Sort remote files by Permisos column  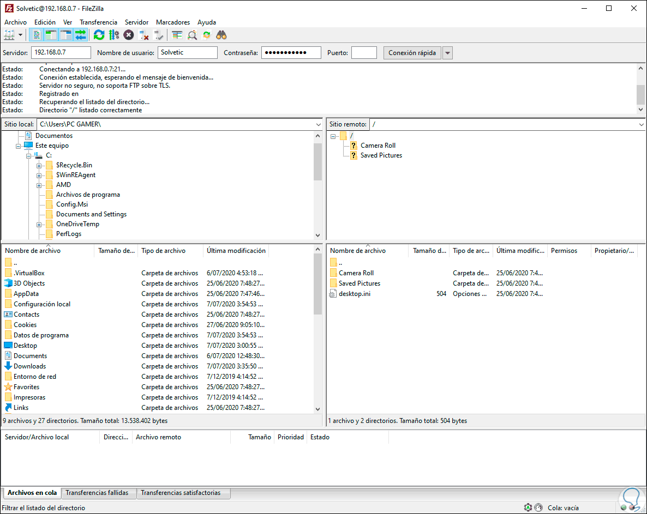point(570,251)
